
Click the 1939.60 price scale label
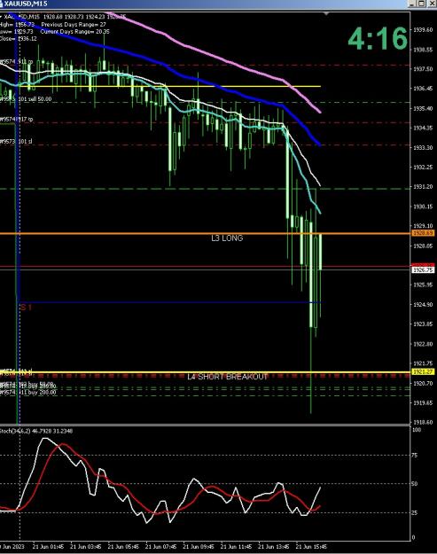tap(423, 30)
